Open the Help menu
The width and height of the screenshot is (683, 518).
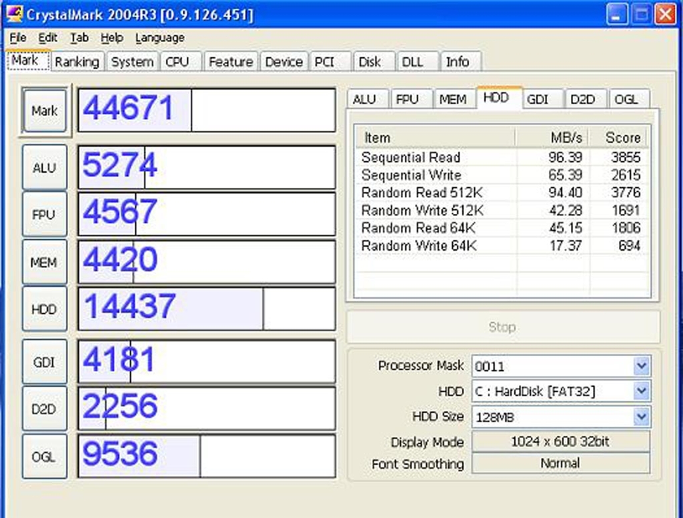(111, 38)
